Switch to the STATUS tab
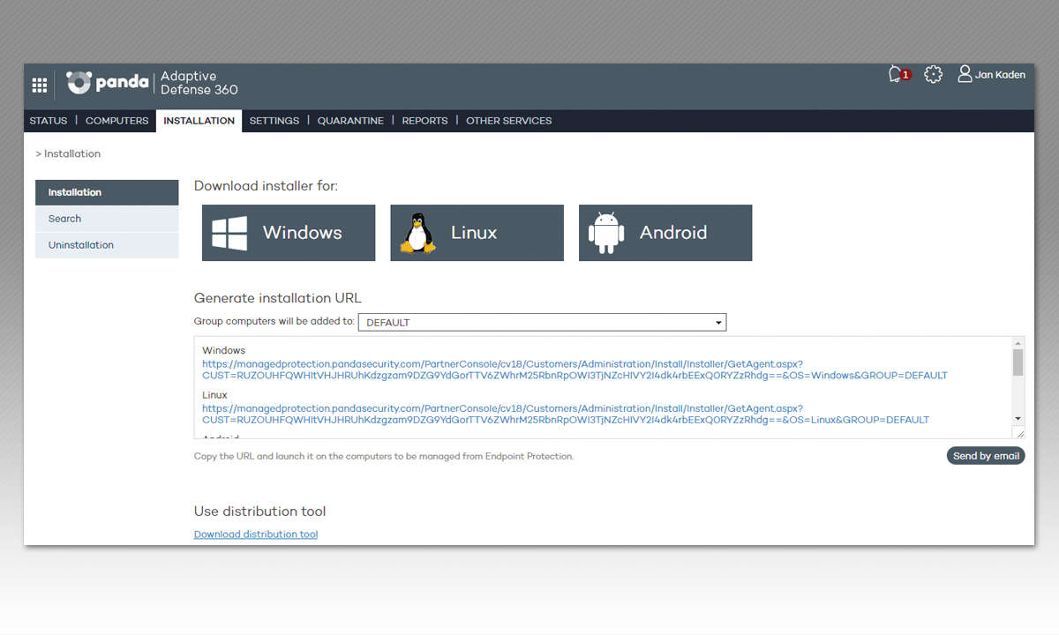Image resolution: width=1059 pixels, height=635 pixels. (49, 121)
